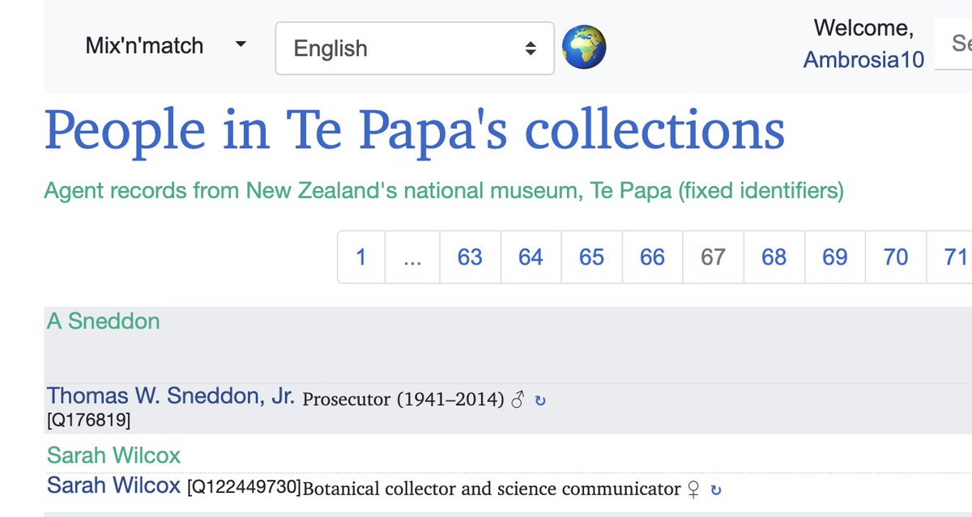The width and height of the screenshot is (972, 517).
Task: Click the pagination ellipsis item
Action: click(x=412, y=257)
